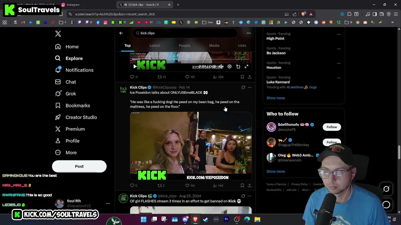Reply to the tweet with 11 replies
The width and height of the screenshot is (401, 225).
(x=134, y=77)
